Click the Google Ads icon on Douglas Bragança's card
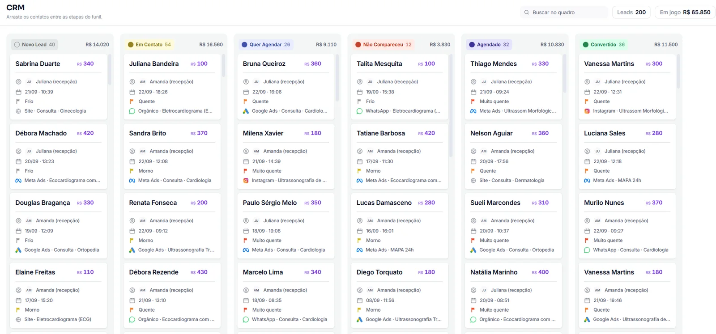The image size is (716, 334). point(18,250)
